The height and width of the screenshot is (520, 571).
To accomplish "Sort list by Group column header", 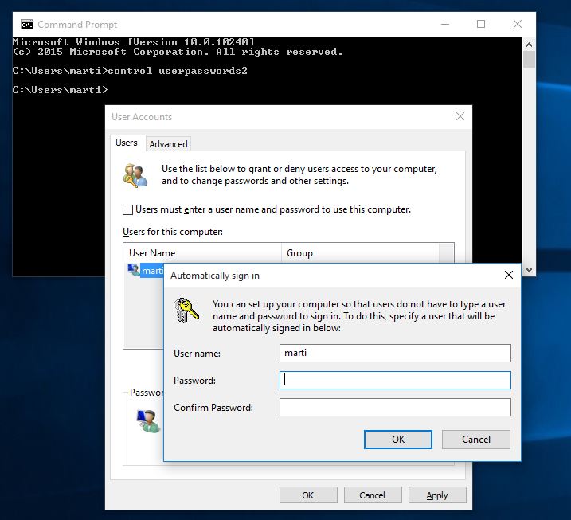I will (360, 253).
